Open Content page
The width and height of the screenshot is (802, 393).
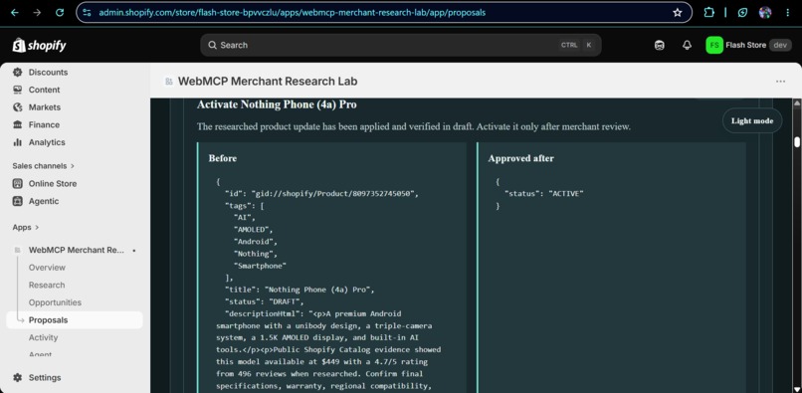[x=44, y=90]
